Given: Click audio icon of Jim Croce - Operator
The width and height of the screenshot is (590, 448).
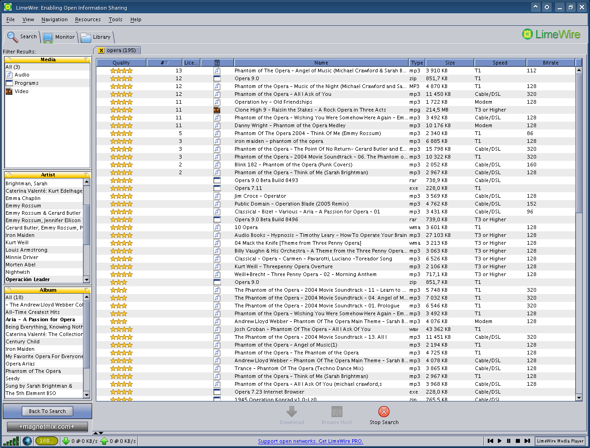Looking at the screenshot, I should pos(217,196).
